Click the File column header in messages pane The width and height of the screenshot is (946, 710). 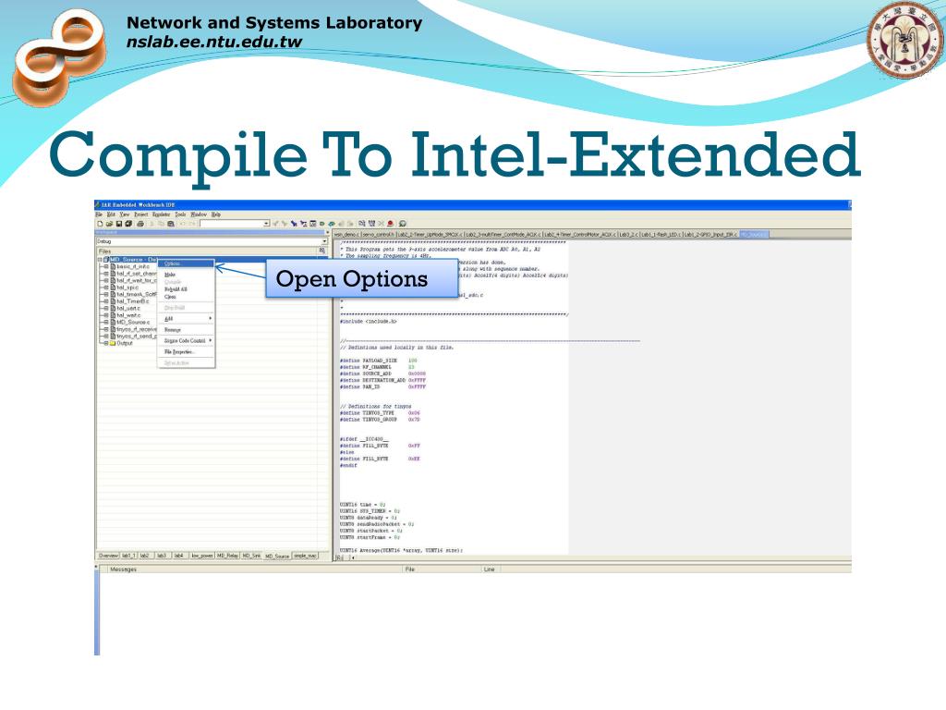409,569
